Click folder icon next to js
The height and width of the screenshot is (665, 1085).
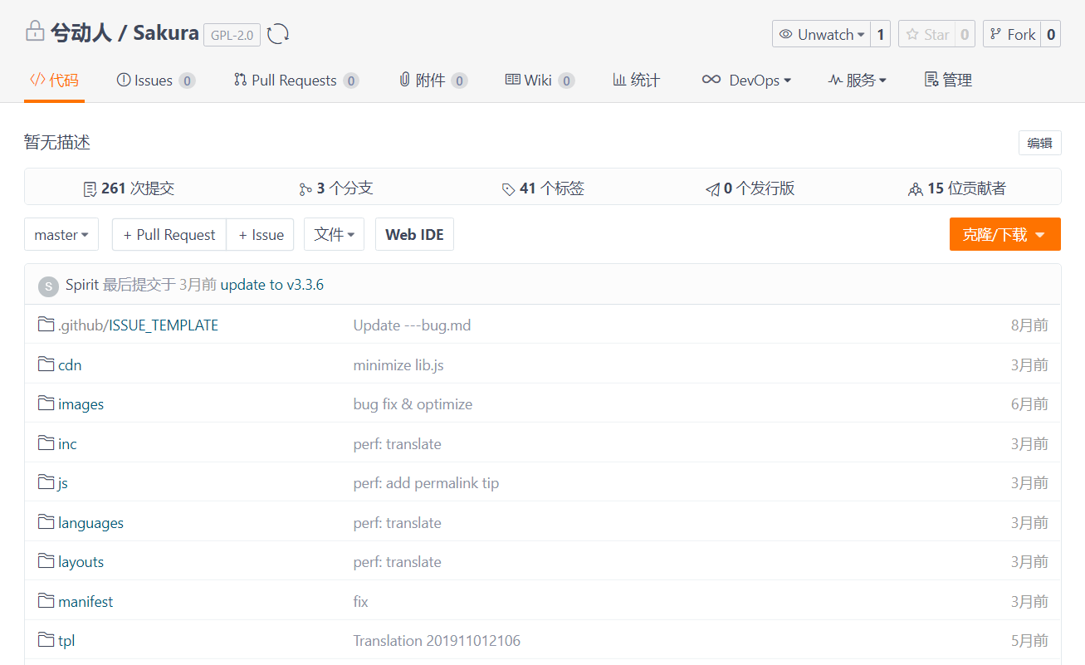46,482
